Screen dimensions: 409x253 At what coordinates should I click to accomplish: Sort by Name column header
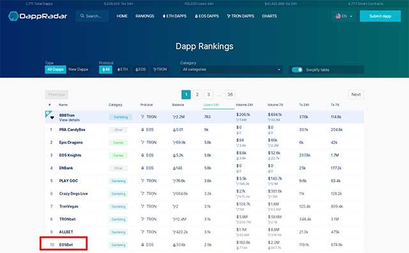(63, 105)
